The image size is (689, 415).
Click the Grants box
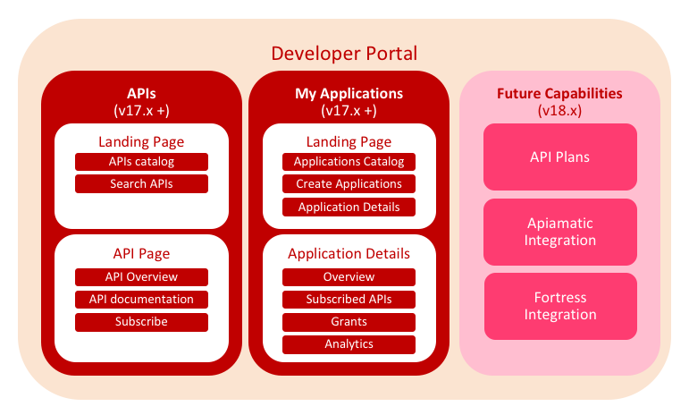[x=349, y=322]
